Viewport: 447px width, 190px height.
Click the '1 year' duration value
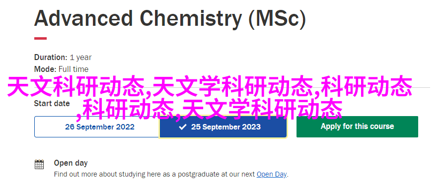80,58
